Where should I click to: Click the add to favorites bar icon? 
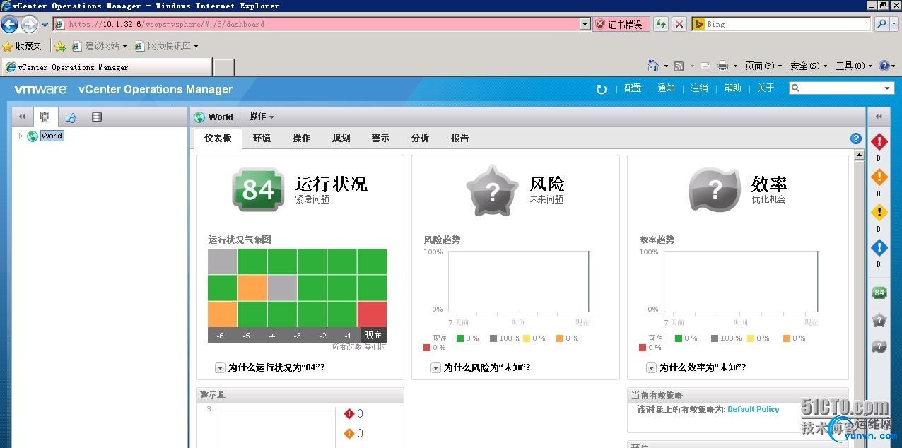tap(60, 46)
